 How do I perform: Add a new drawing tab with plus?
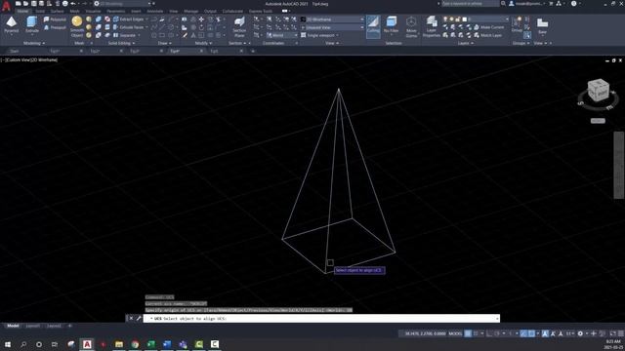click(x=253, y=51)
